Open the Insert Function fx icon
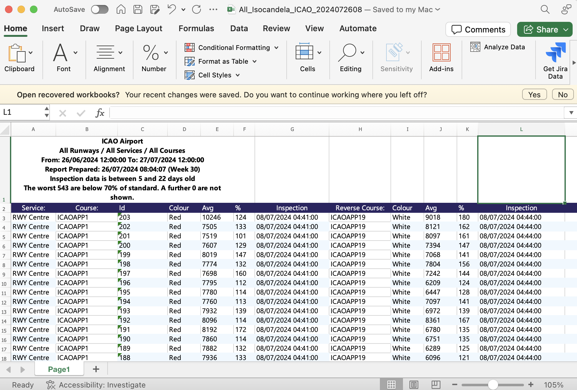The height and width of the screenshot is (390, 577). point(99,113)
